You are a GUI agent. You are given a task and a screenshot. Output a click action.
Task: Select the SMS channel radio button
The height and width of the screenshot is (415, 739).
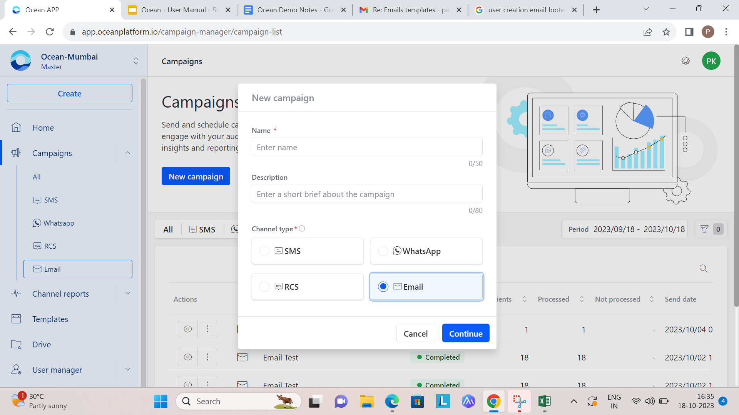click(x=264, y=251)
